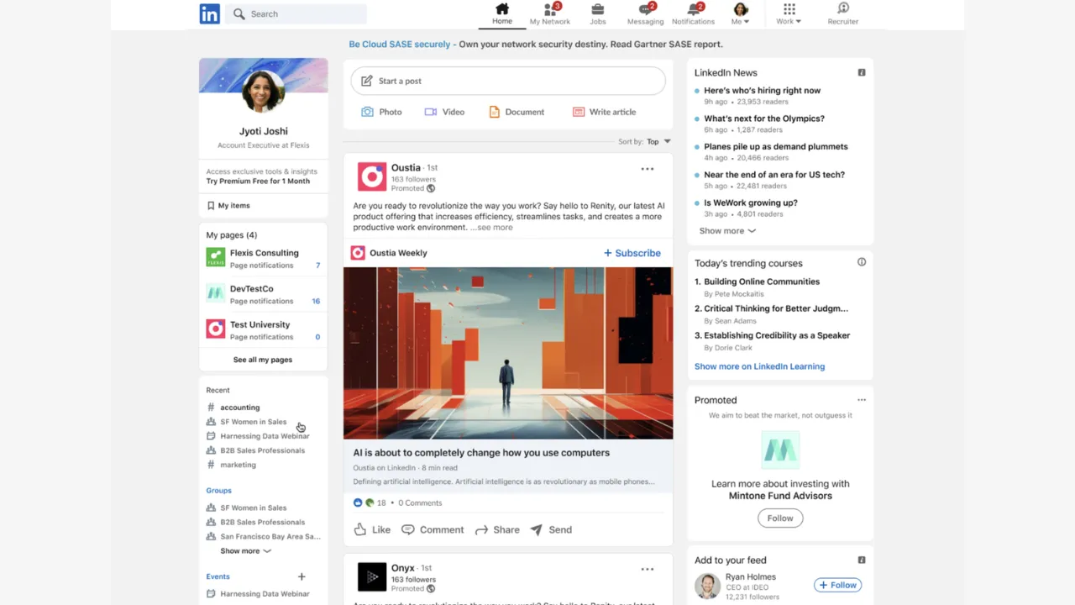The width and height of the screenshot is (1075, 605).
Task: Open Events section heading link
Action: [218, 576]
